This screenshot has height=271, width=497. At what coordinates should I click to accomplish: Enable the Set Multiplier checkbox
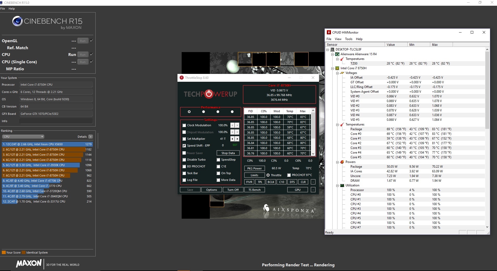pyautogui.click(x=184, y=139)
